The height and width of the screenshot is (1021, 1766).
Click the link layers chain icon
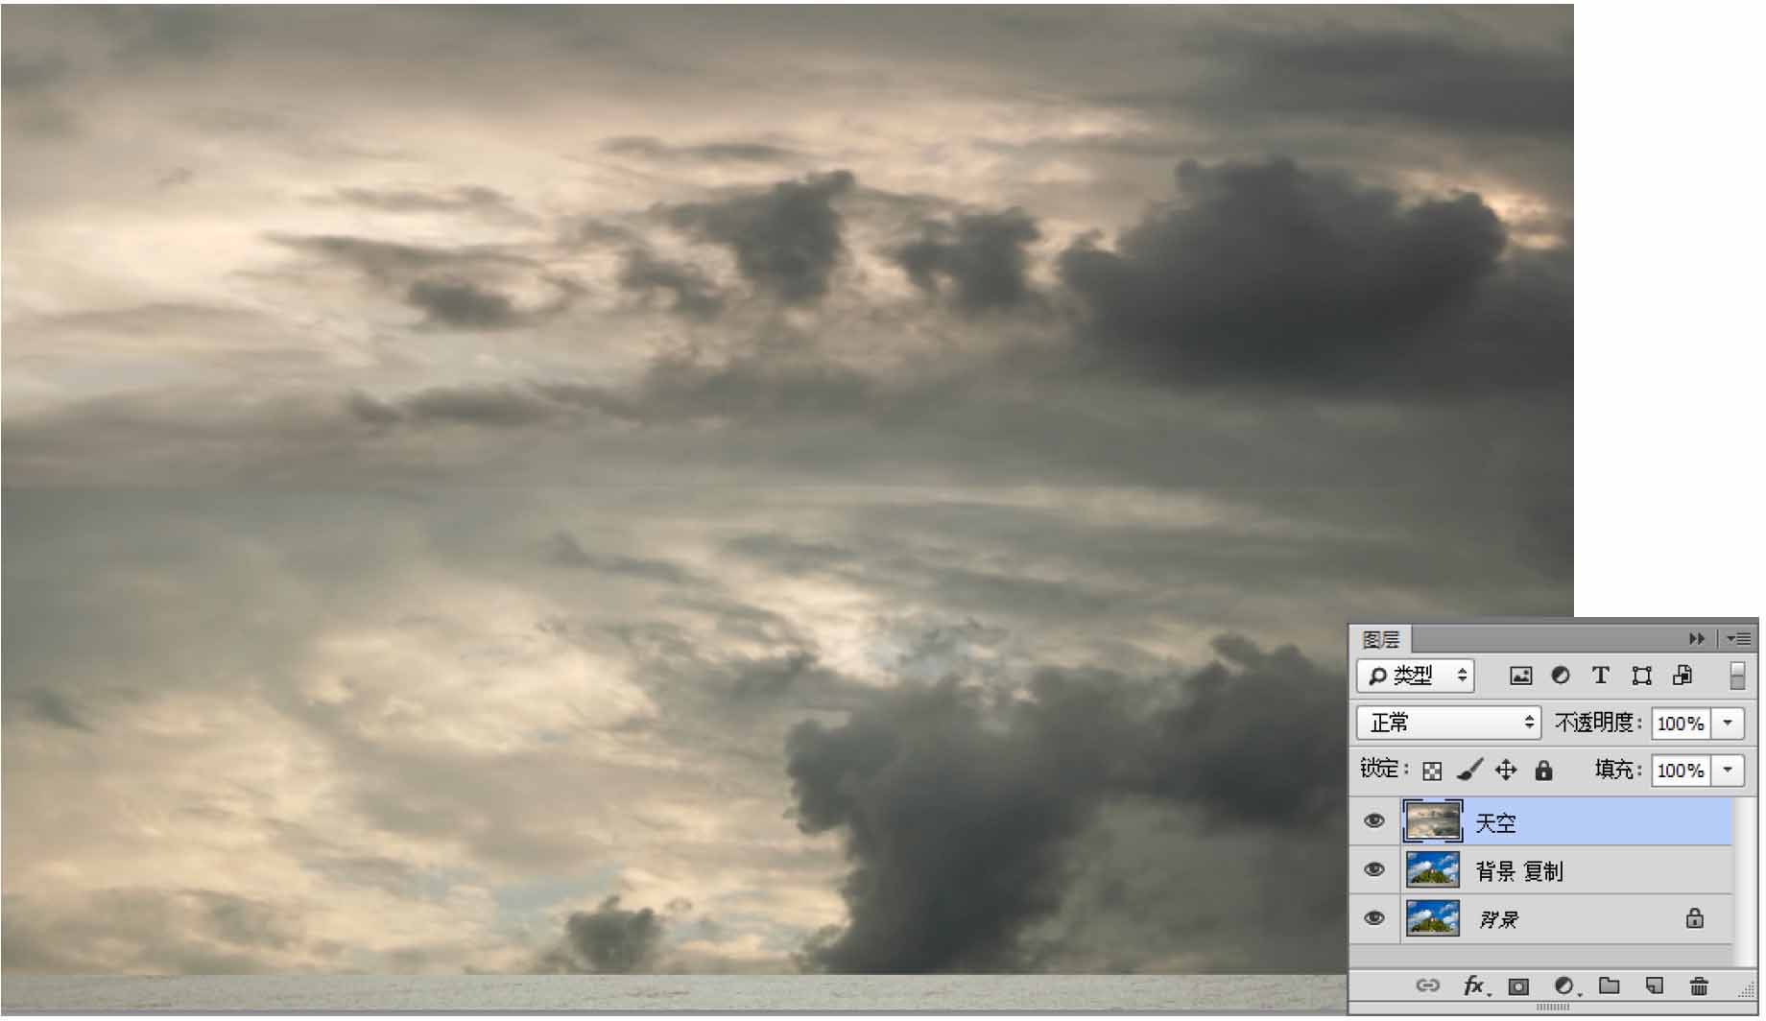point(1428,985)
